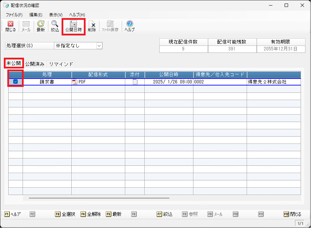
Task: Uncheck the 請求書 row checkbox
Action: [x=15, y=81]
